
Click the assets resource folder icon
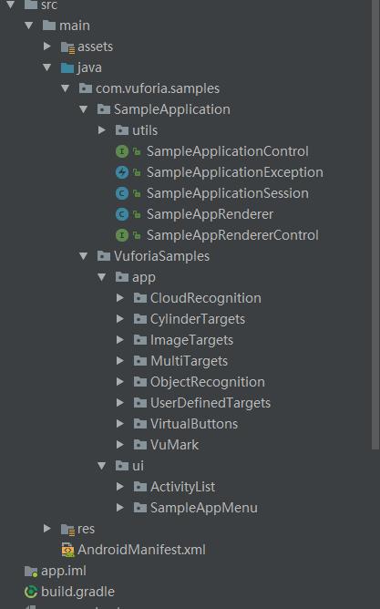pyautogui.click(x=67, y=47)
